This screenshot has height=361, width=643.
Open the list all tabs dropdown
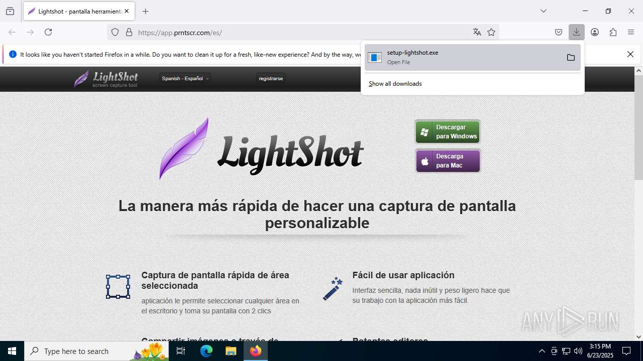click(x=543, y=11)
